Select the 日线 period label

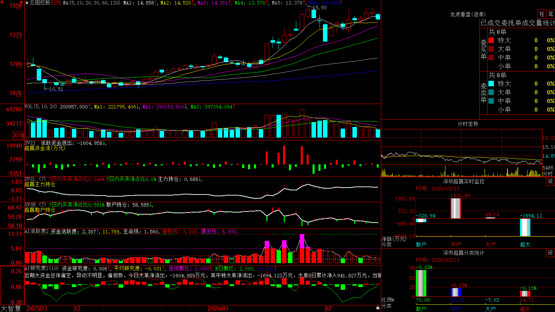56,3
